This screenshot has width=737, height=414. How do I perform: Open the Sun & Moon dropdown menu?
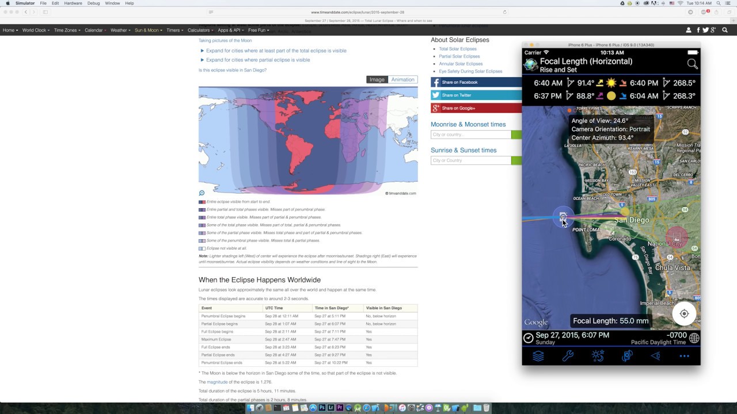pos(149,30)
